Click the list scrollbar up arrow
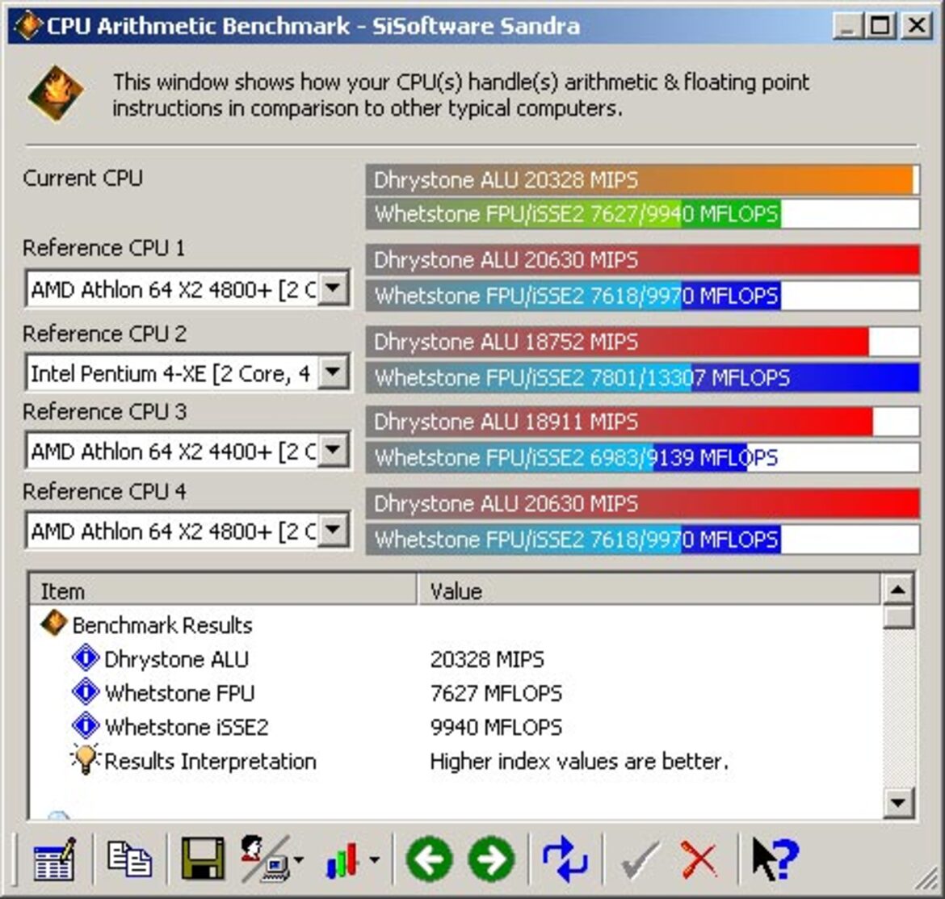The image size is (945, 899). [898, 590]
